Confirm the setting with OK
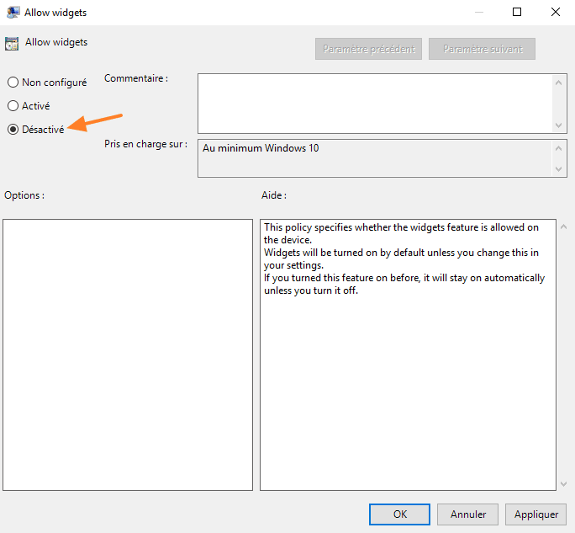 coord(399,514)
